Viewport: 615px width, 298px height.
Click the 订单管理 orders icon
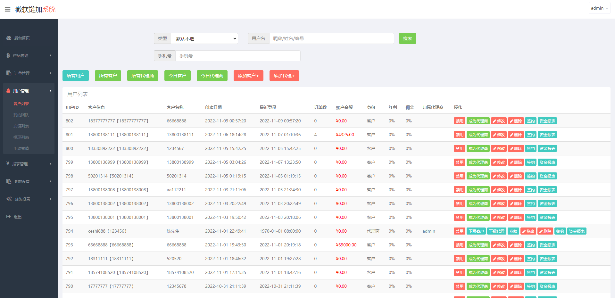pos(8,73)
